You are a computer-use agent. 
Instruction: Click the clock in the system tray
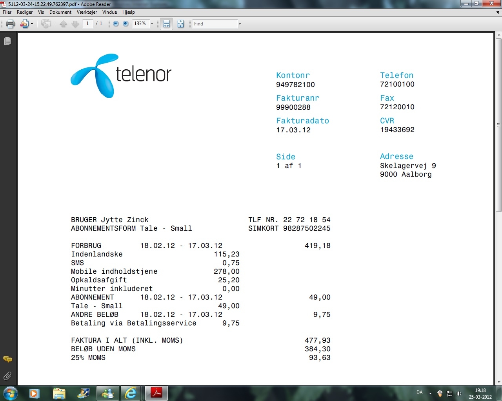(x=480, y=393)
